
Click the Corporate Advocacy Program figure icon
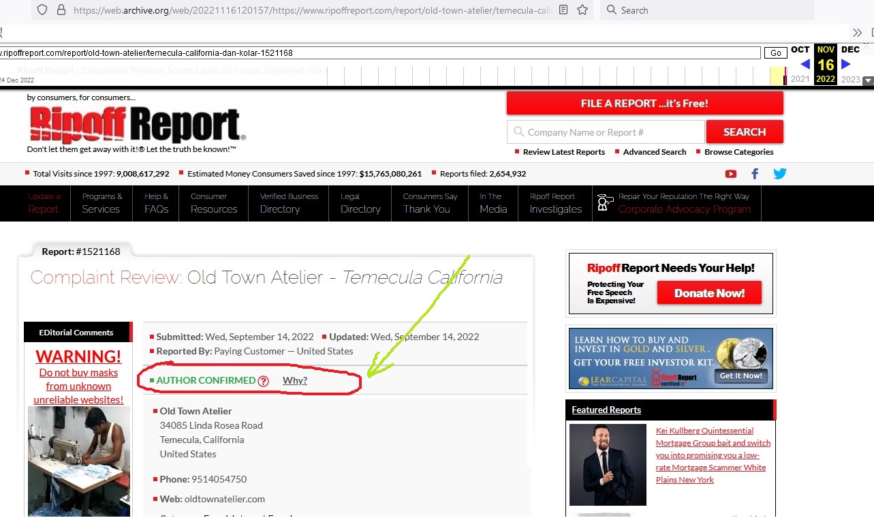pyautogui.click(x=605, y=203)
